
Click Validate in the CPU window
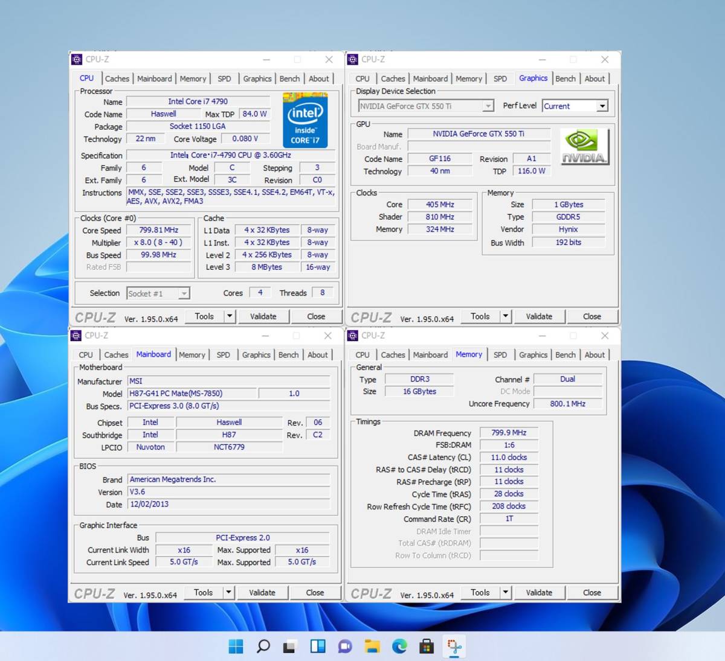(x=263, y=316)
